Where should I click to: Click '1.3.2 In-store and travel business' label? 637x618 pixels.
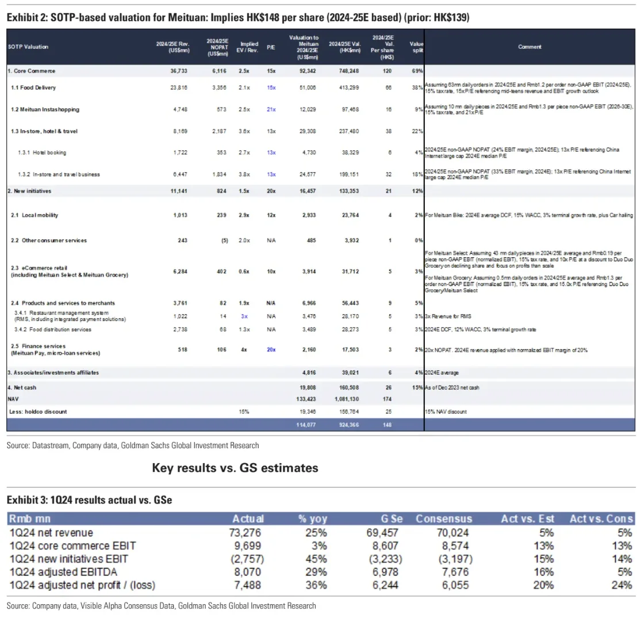tap(59, 174)
